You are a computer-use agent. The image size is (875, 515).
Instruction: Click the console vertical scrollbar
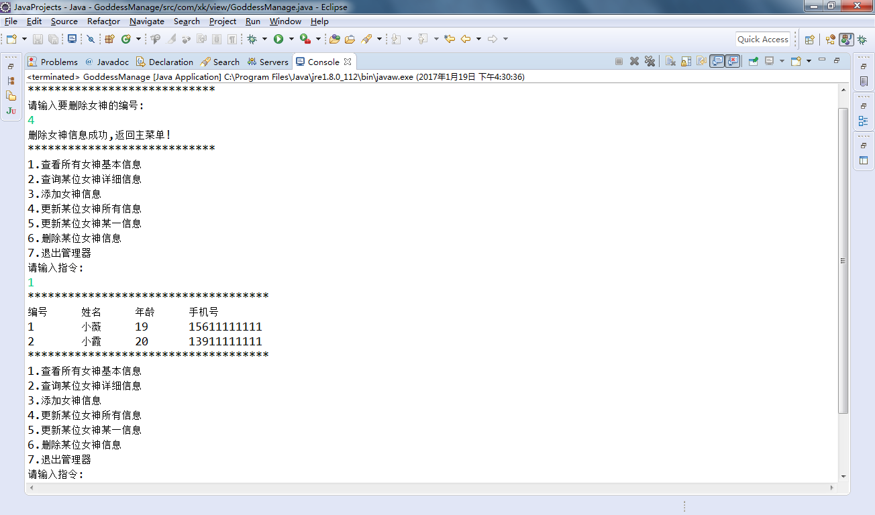point(843,260)
